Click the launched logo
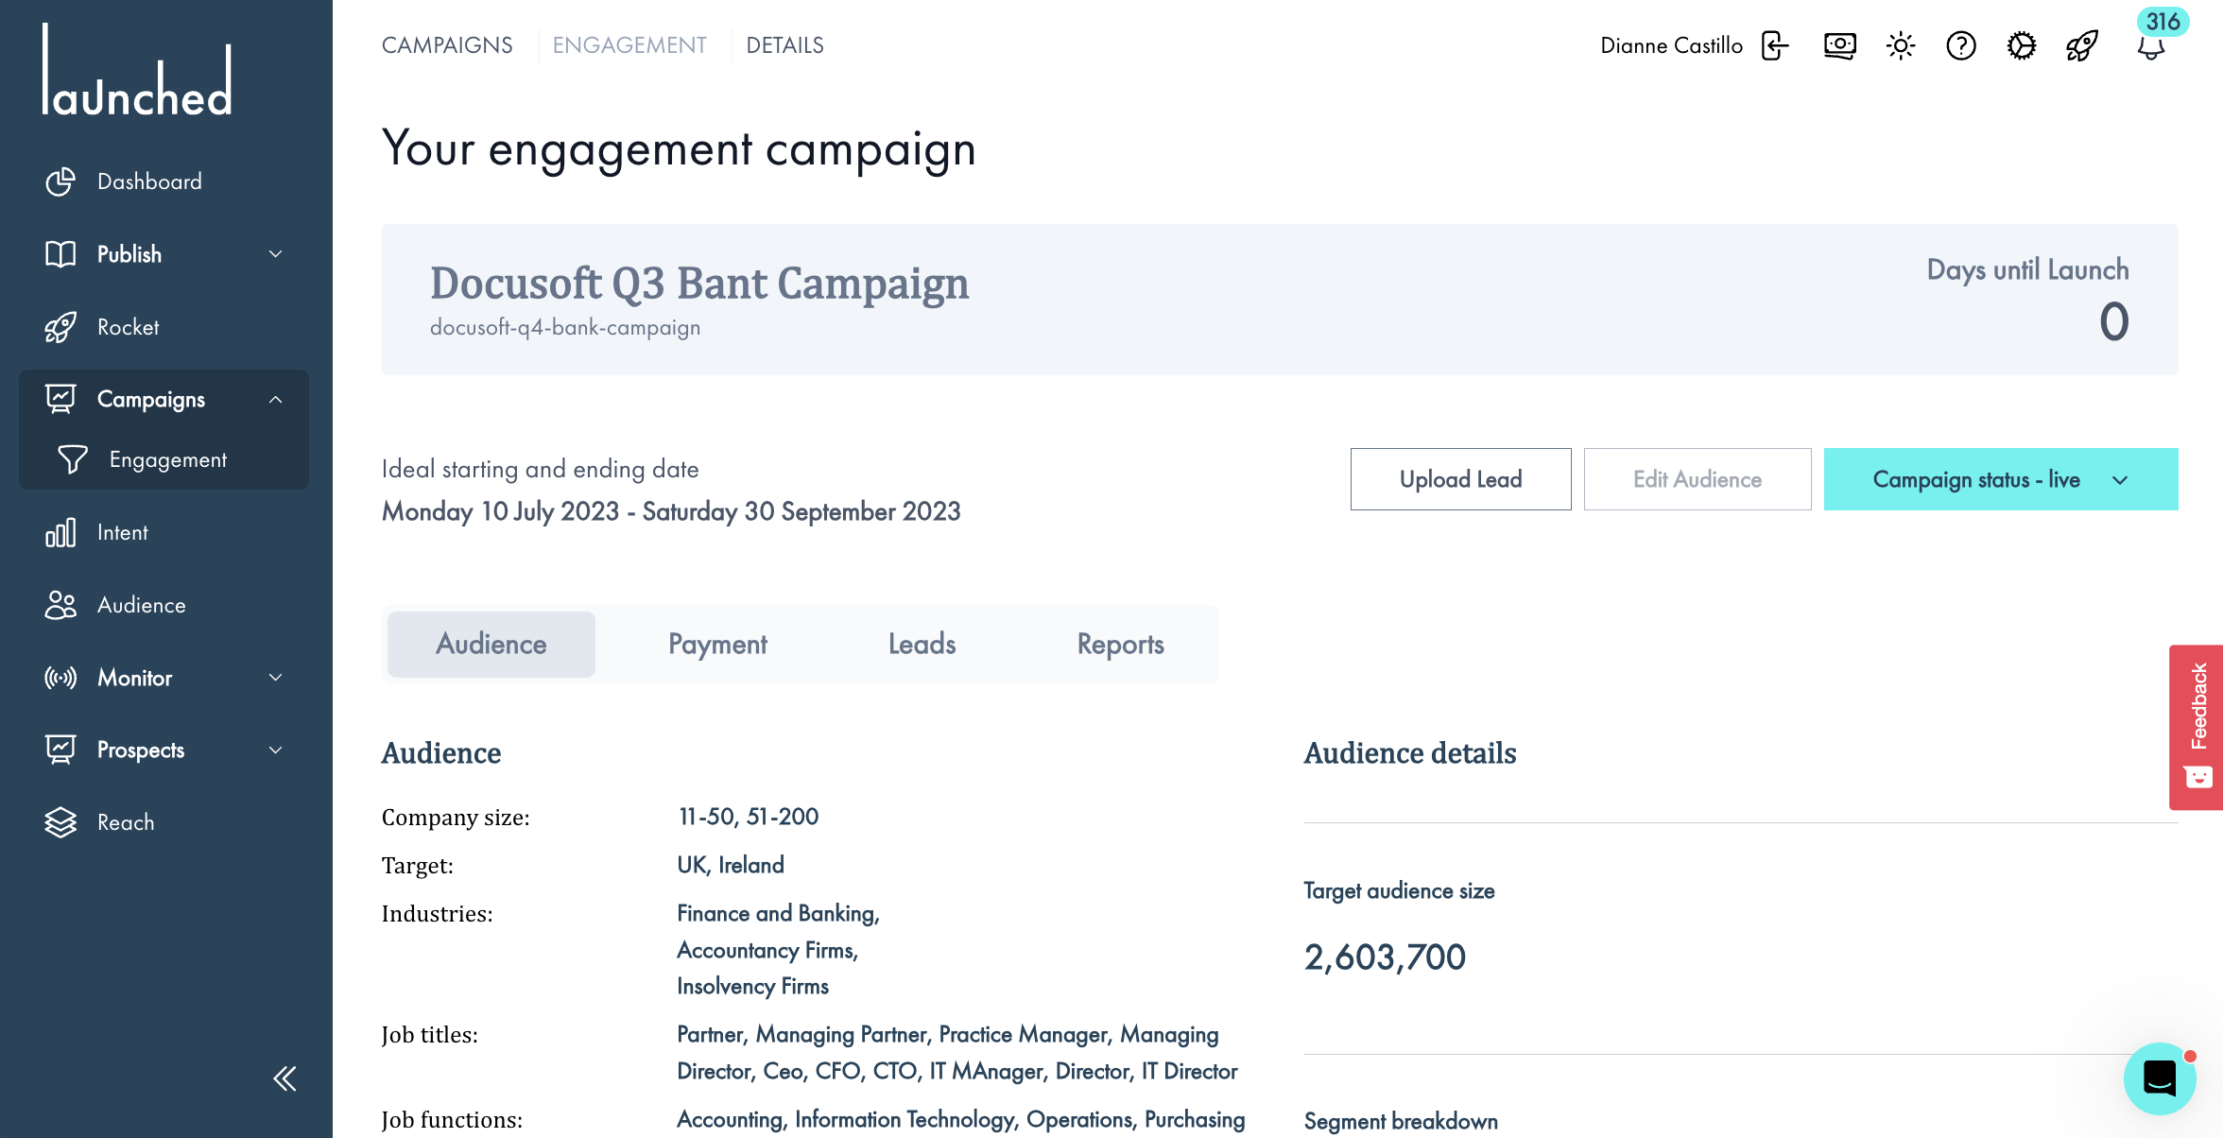 pos(138,71)
